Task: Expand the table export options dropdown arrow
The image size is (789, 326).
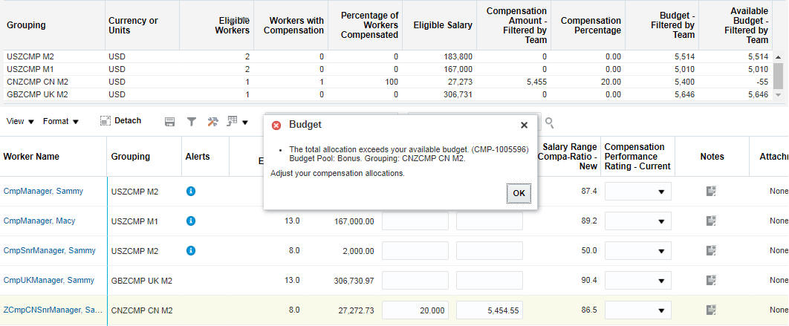Action: 245,122
